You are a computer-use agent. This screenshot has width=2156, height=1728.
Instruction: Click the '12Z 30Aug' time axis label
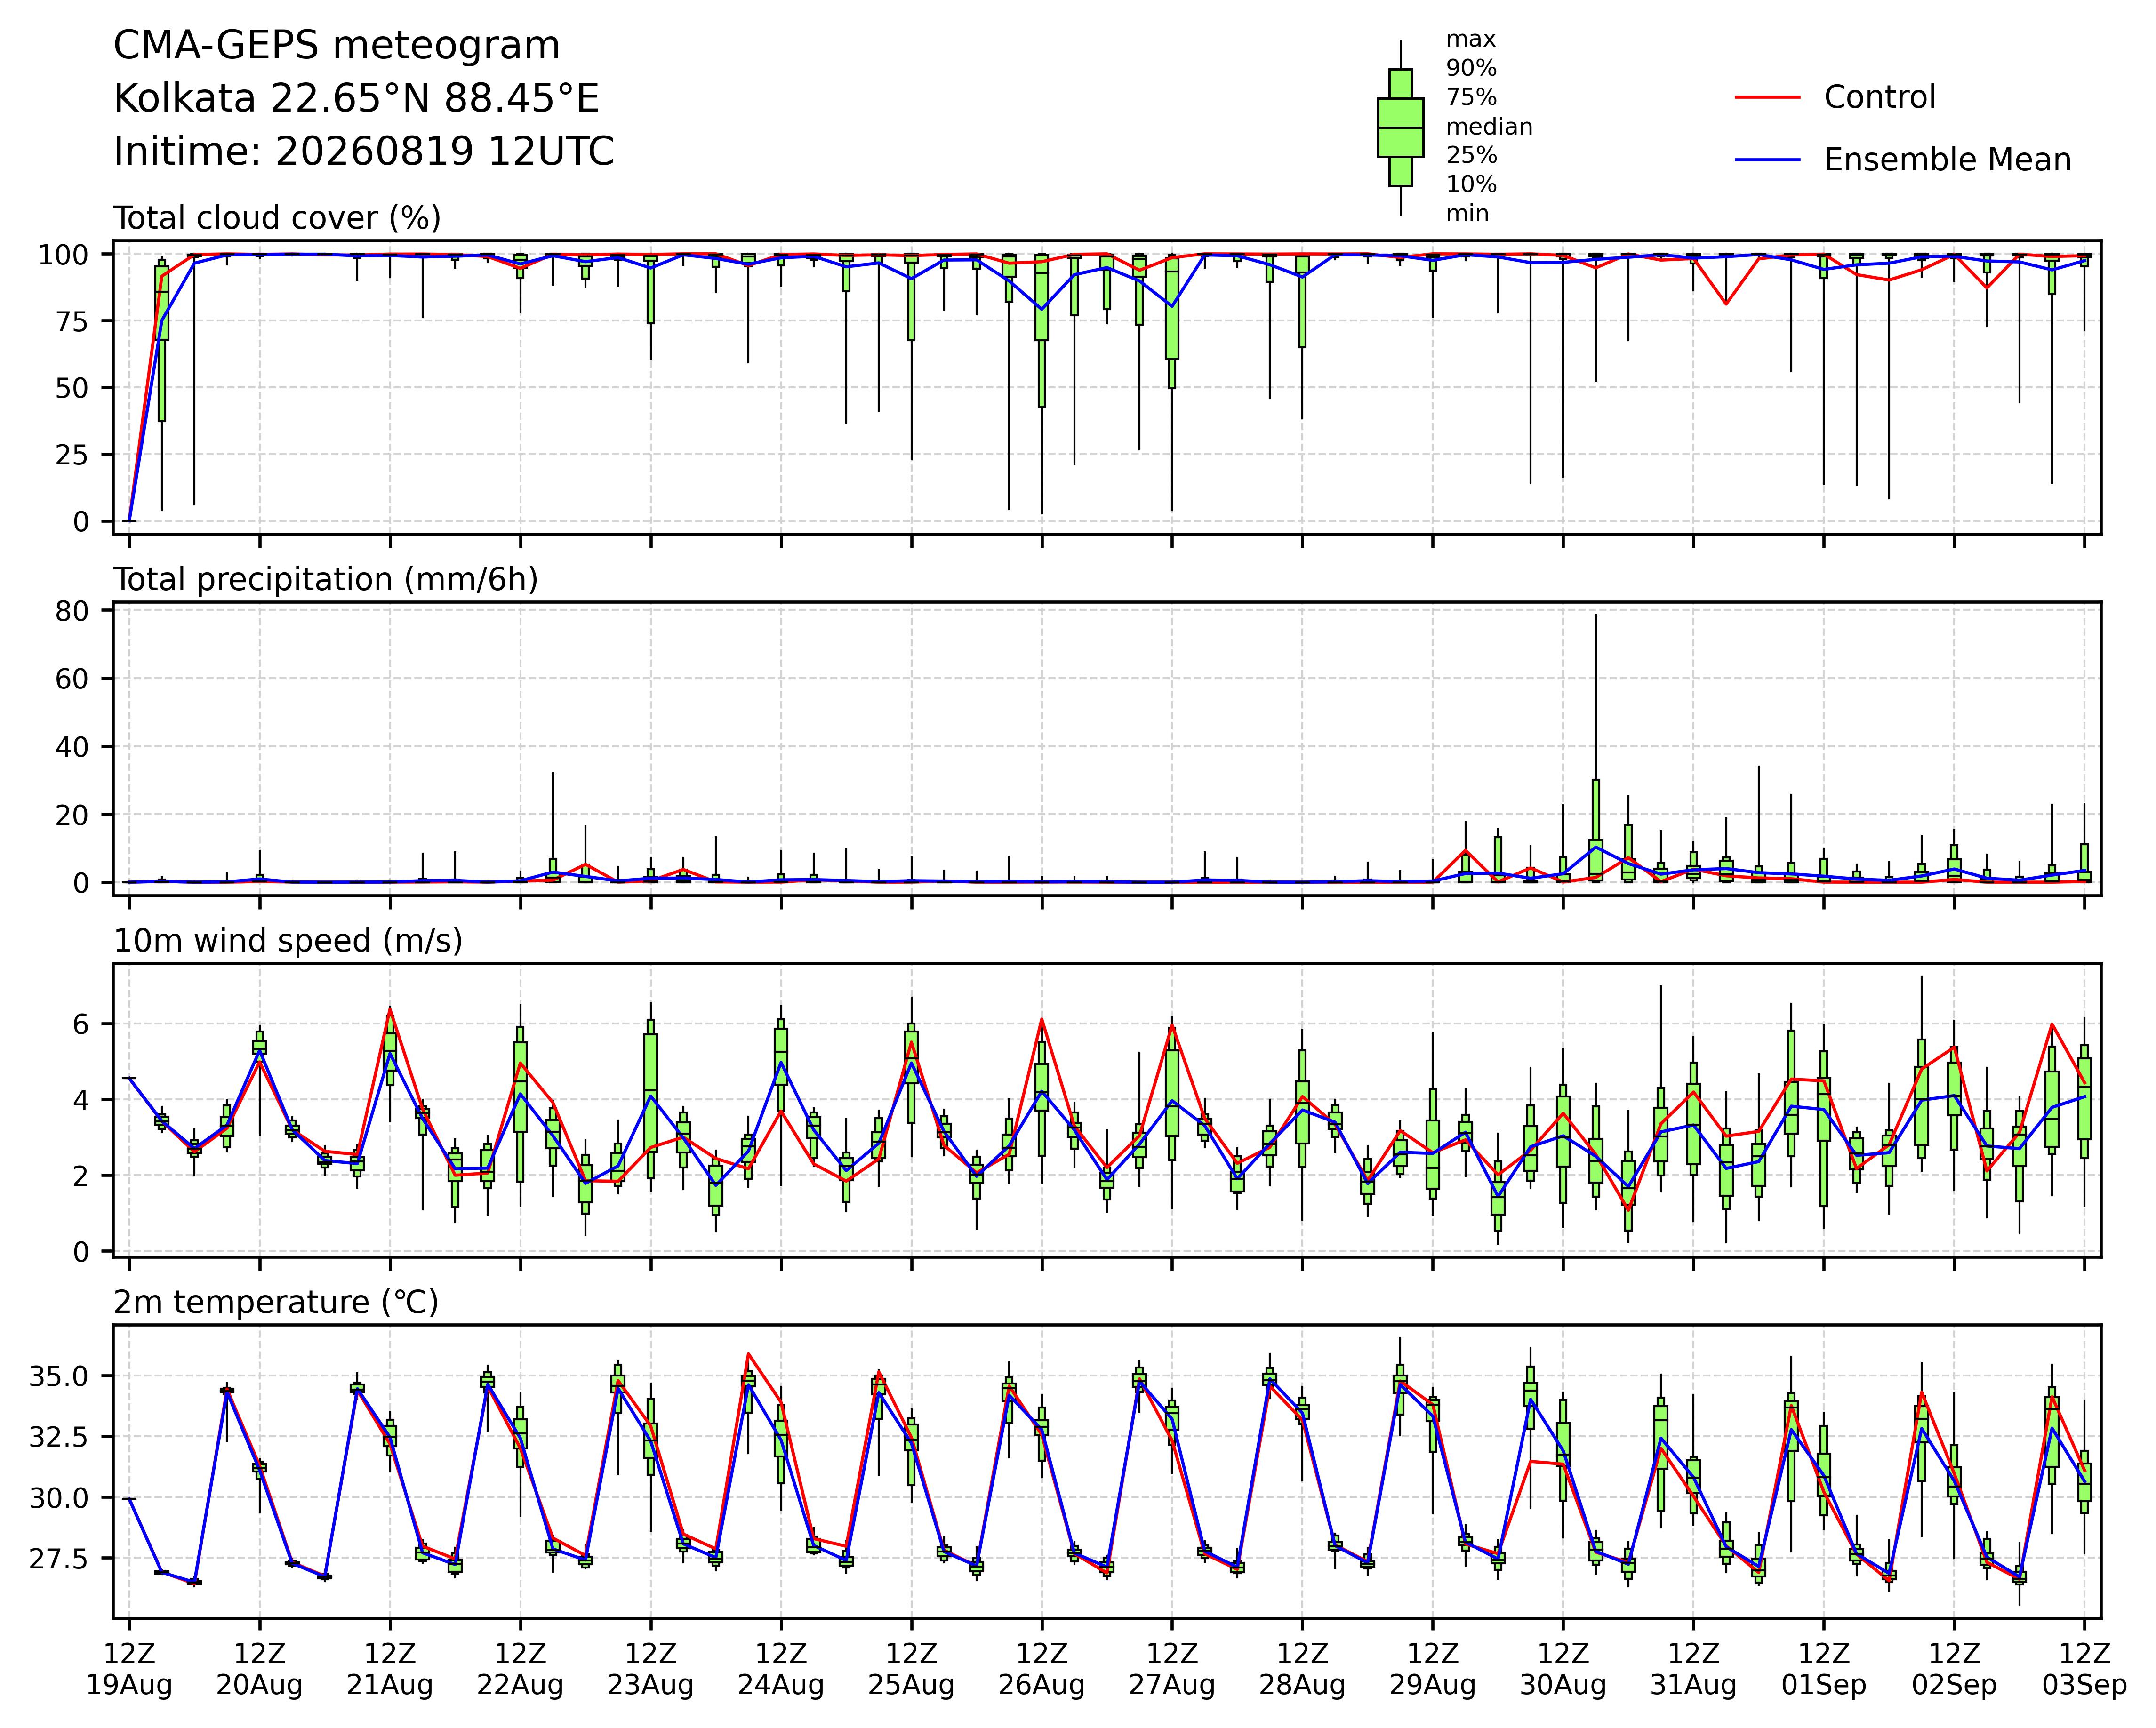[1563, 1669]
